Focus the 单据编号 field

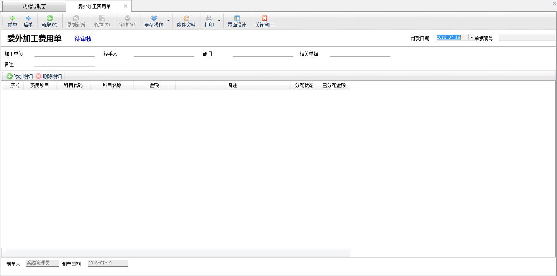pyautogui.click(x=527, y=38)
